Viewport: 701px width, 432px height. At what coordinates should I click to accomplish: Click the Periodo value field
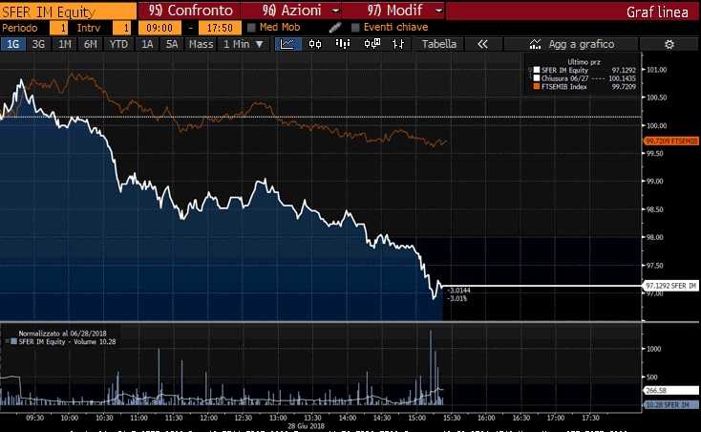point(58,28)
